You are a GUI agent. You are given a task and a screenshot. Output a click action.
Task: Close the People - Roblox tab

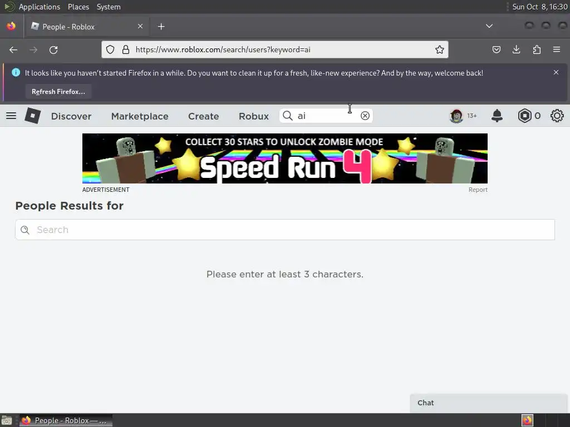[140, 26]
